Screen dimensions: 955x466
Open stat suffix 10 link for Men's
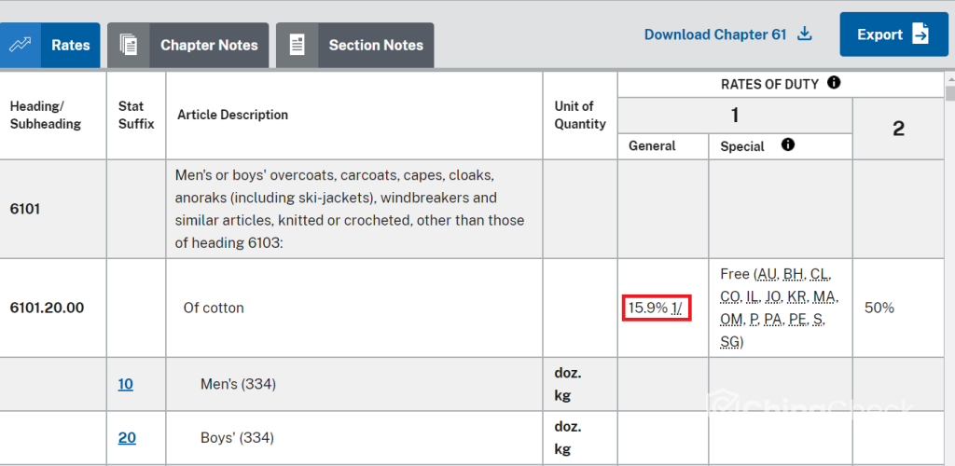126,384
